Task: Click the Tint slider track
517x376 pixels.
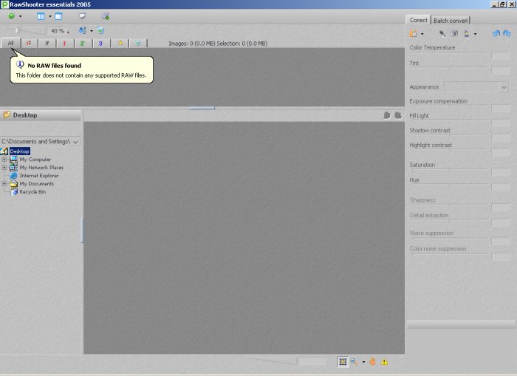Action: (449, 68)
